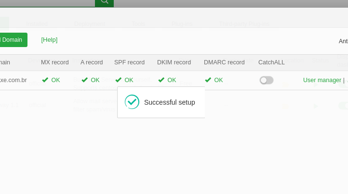Toggle the CatchALL switch
The image size is (348, 194).
click(267, 80)
